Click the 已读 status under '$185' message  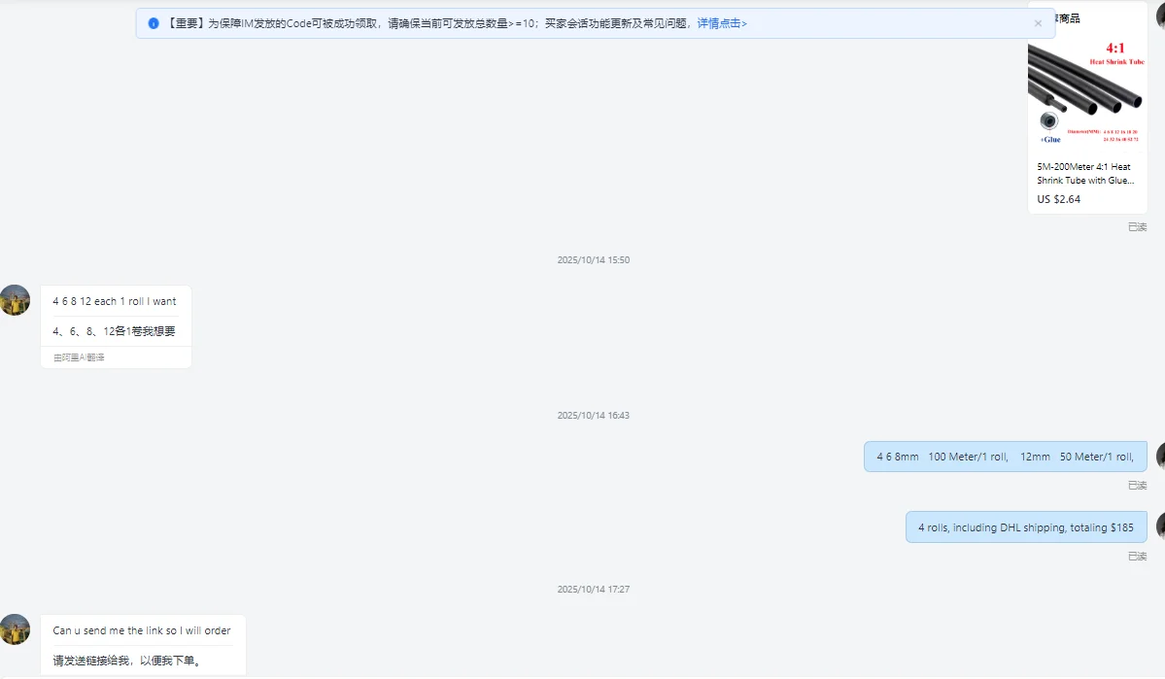click(1138, 557)
